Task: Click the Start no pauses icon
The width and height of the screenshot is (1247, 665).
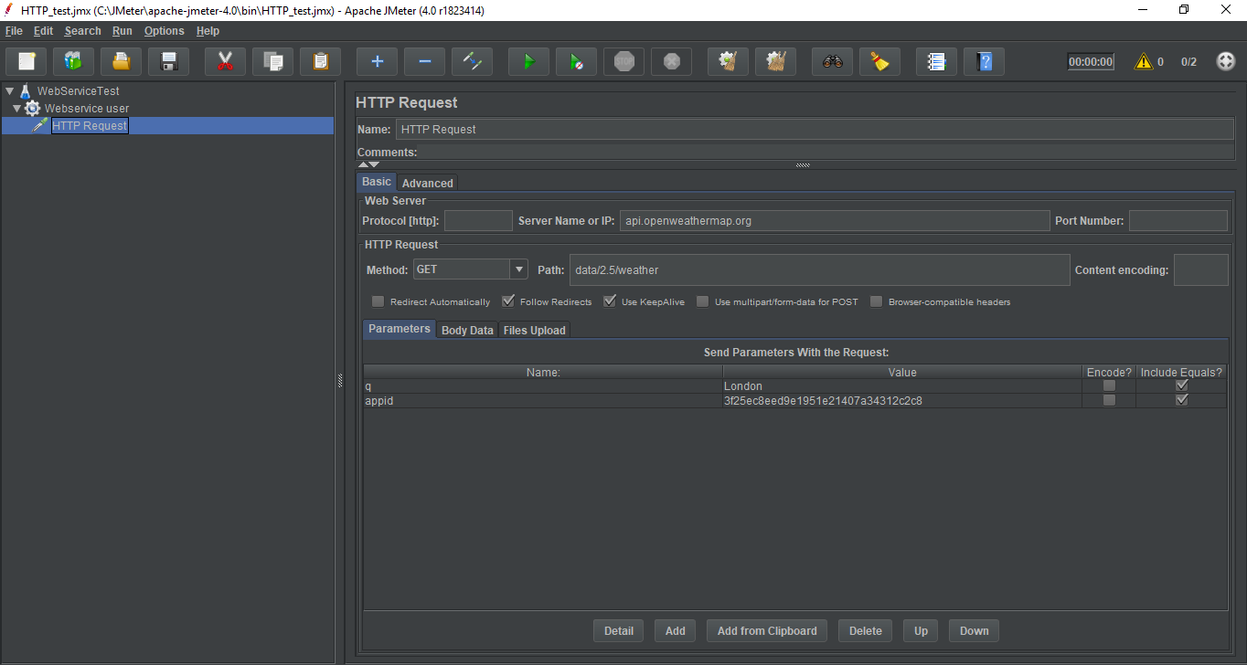Action: pyautogui.click(x=576, y=62)
